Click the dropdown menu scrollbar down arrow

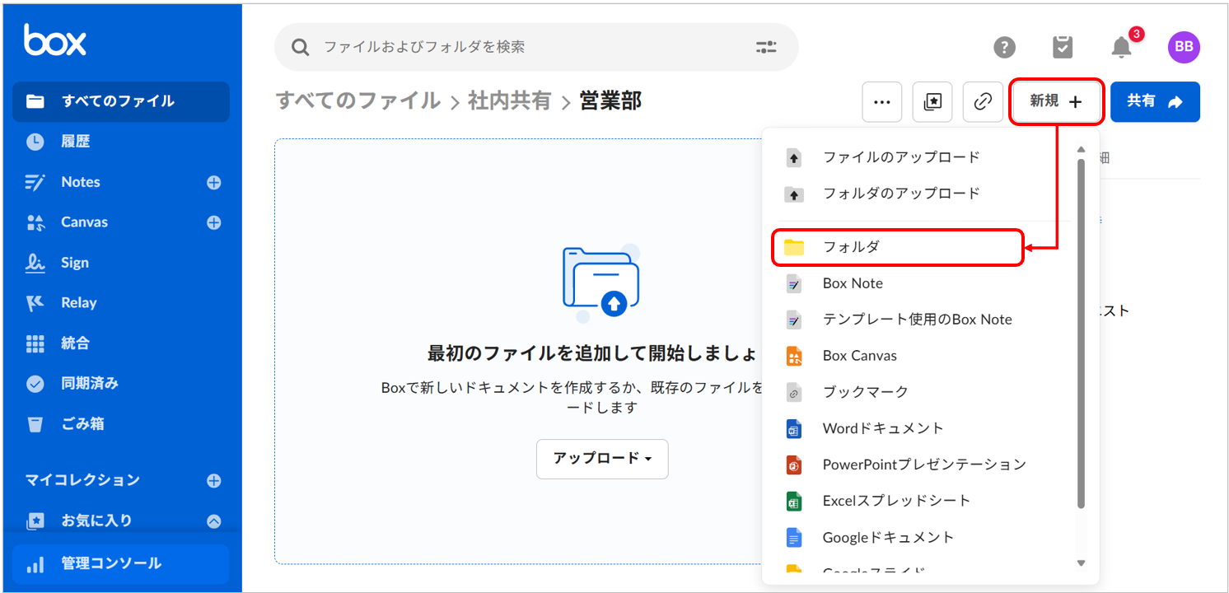1082,563
